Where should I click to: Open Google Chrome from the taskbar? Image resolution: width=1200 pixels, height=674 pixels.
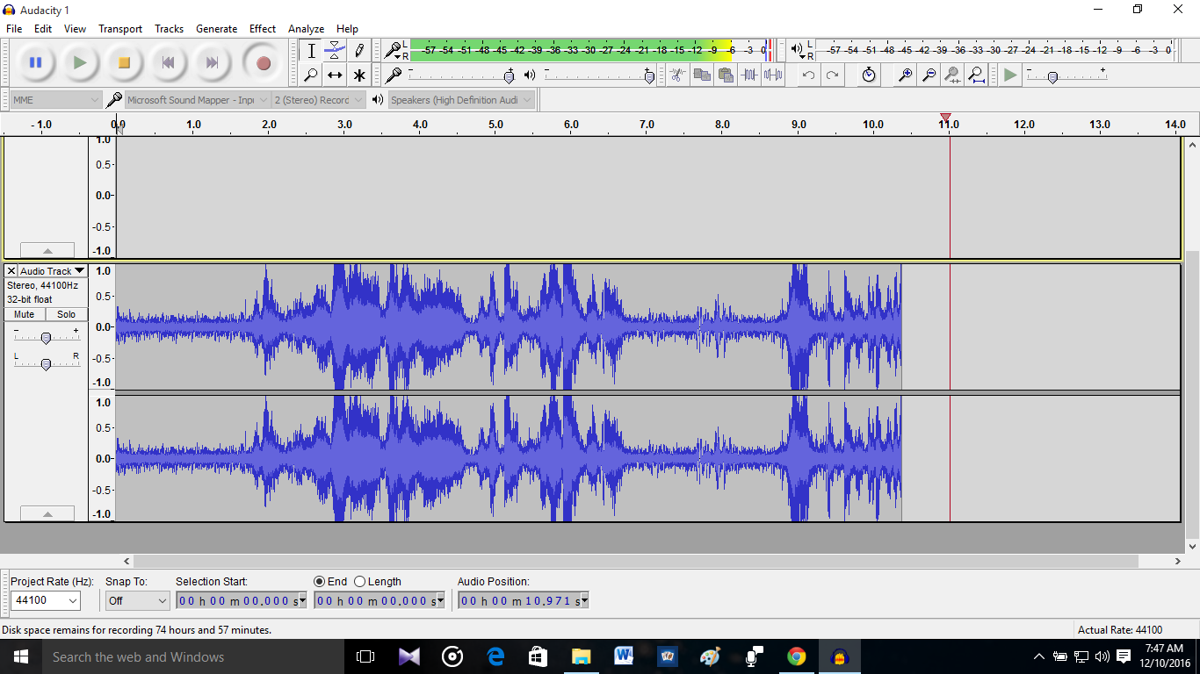tap(797, 656)
